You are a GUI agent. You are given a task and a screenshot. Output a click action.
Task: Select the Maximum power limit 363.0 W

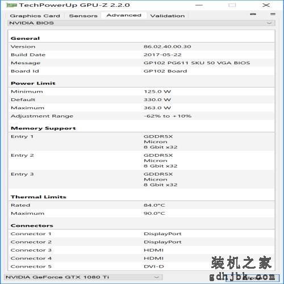point(157,108)
